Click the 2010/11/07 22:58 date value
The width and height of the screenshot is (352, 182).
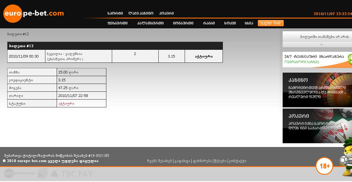click(x=73, y=95)
